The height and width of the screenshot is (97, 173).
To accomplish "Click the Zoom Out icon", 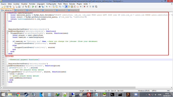I will 49,7.
